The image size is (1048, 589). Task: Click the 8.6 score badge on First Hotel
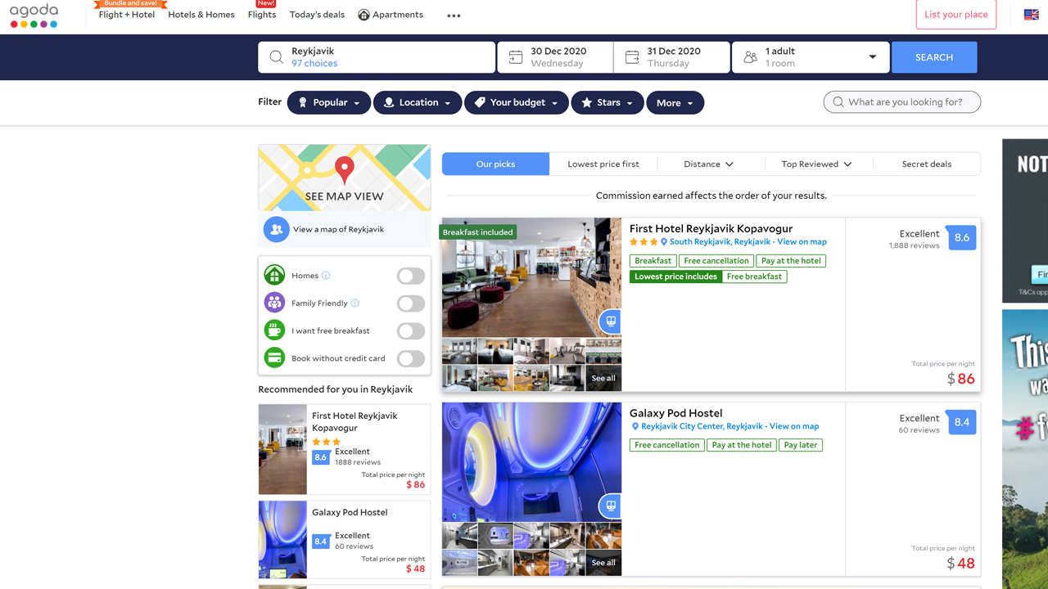click(961, 238)
